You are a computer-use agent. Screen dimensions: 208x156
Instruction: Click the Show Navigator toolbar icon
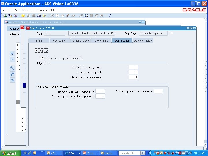click(15, 16)
